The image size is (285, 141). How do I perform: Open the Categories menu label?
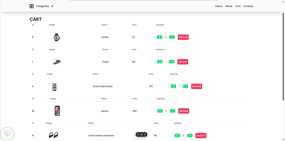(42, 6)
